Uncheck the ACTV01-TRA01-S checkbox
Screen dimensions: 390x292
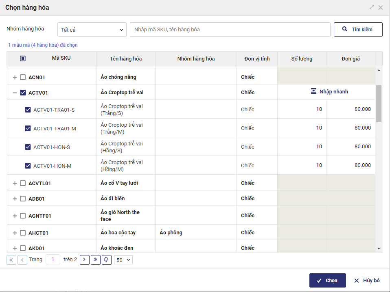click(28, 110)
